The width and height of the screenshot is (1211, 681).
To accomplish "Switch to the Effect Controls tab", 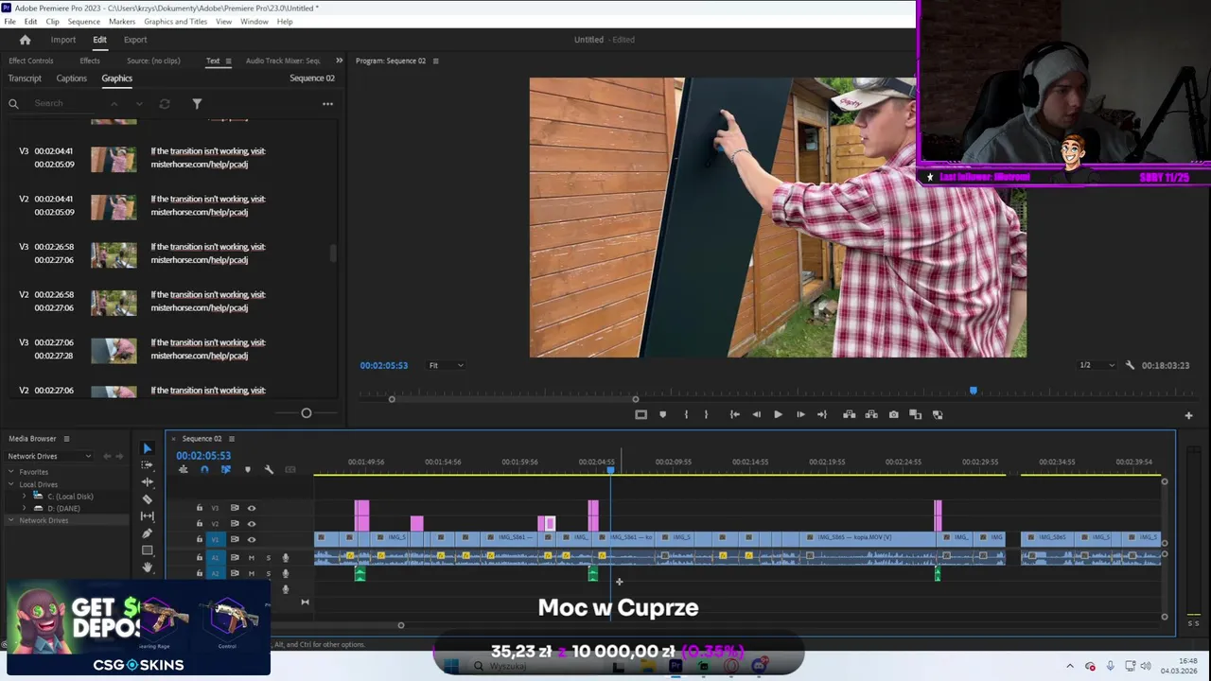I will (31, 61).
